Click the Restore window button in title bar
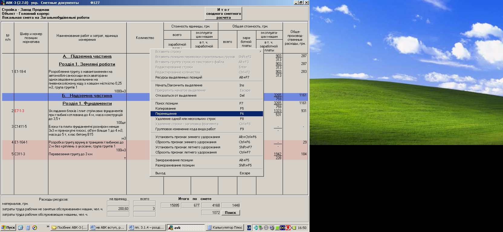The image size is (503, 232). pos(301,2)
